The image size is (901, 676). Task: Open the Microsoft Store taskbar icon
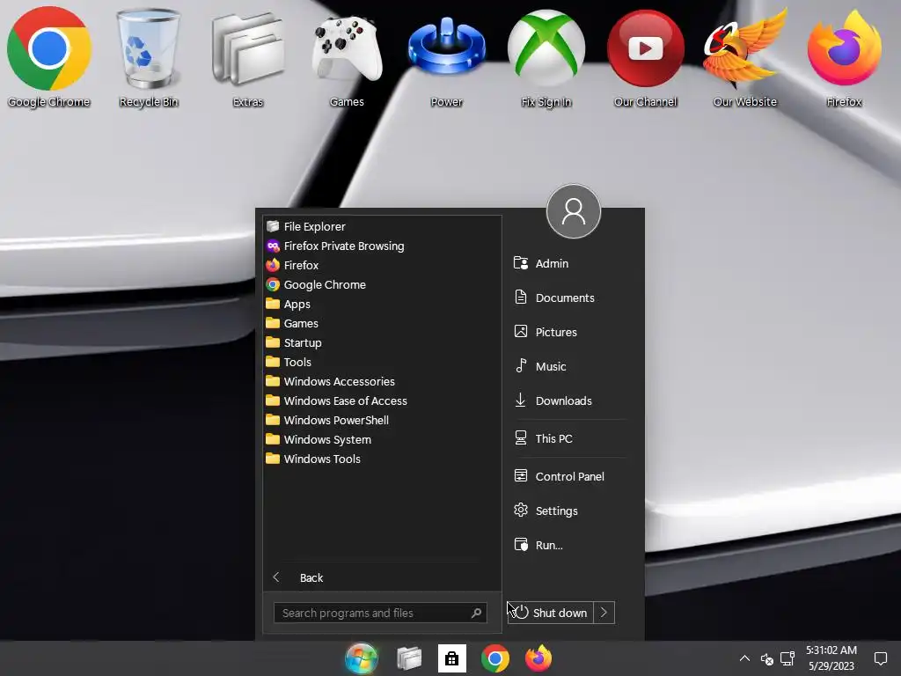click(x=451, y=658)
